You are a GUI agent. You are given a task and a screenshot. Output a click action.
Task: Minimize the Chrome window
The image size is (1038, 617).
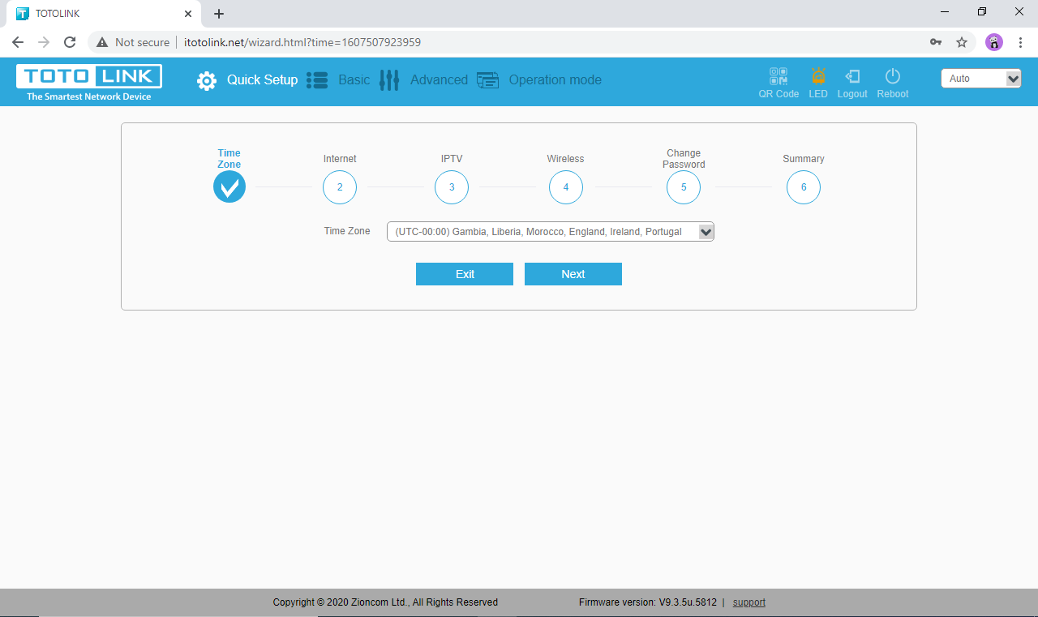point(945,12)
